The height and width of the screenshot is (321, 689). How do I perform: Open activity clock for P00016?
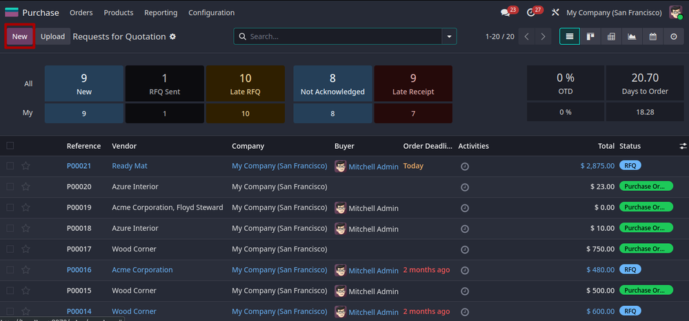tap(465, 270)
